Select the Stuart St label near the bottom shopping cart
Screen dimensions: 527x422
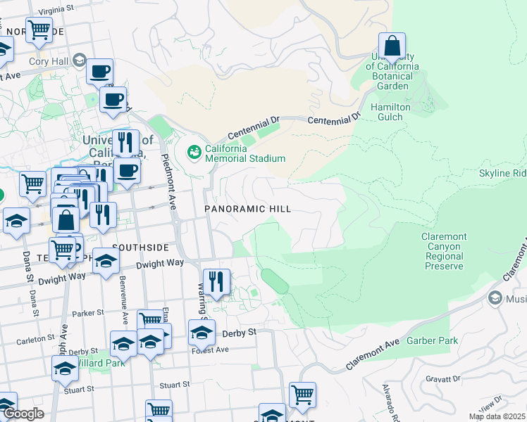pos(175,385)
